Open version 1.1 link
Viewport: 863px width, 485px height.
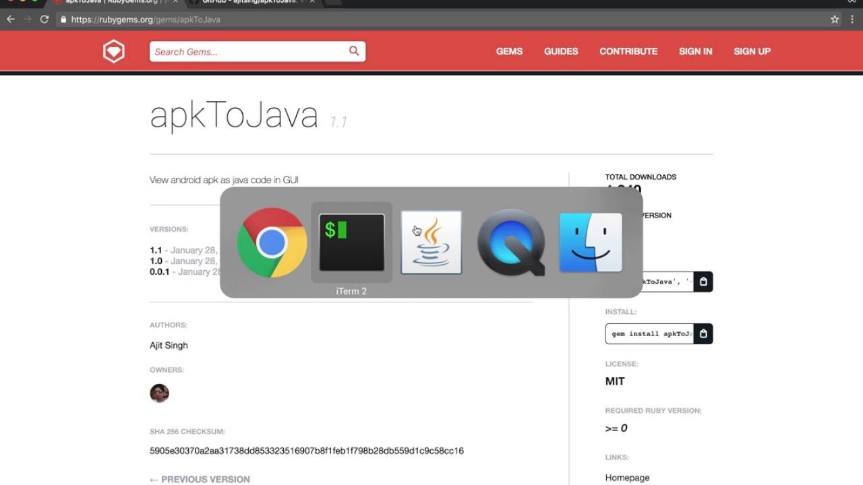(156, 250)
